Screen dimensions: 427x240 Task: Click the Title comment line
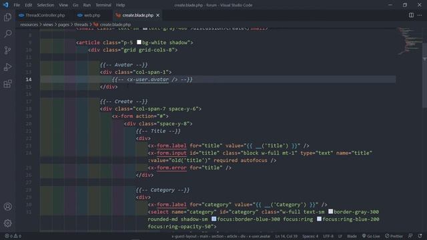click(158, 131)
